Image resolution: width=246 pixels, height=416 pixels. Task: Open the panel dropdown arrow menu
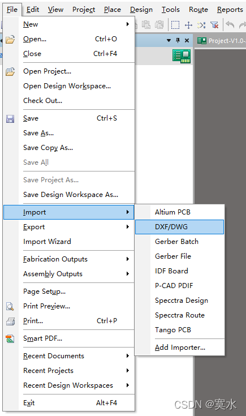[x=169, y=41]
